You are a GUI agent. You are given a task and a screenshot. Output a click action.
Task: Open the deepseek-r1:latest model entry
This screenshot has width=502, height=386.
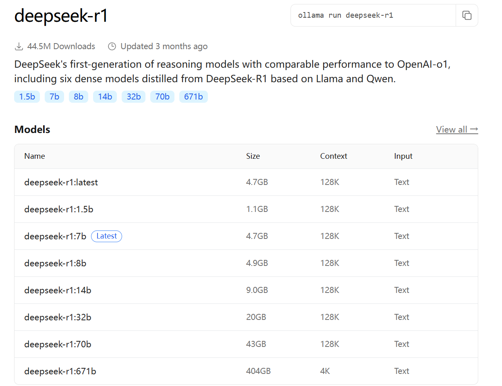(x=61, y=182)
